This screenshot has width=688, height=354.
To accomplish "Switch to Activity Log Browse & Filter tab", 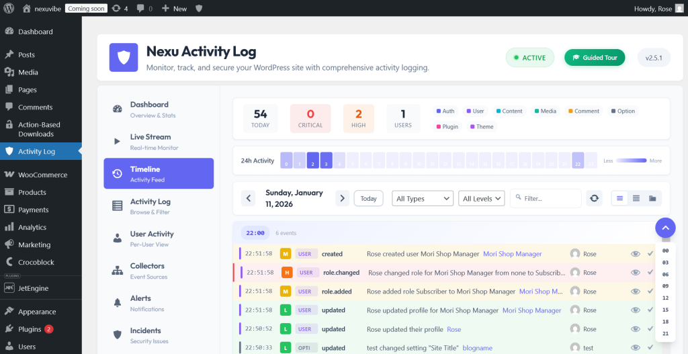I will pos(159,206).
